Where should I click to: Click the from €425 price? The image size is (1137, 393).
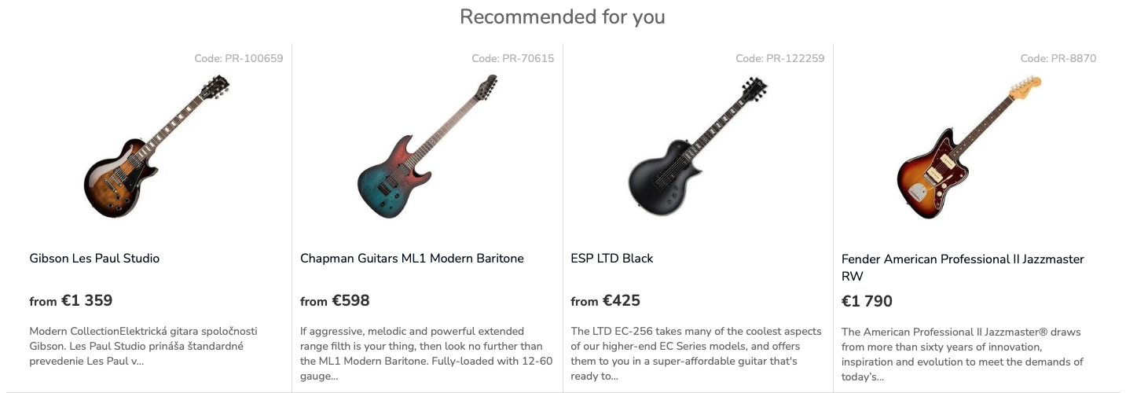tap(606, 300)
